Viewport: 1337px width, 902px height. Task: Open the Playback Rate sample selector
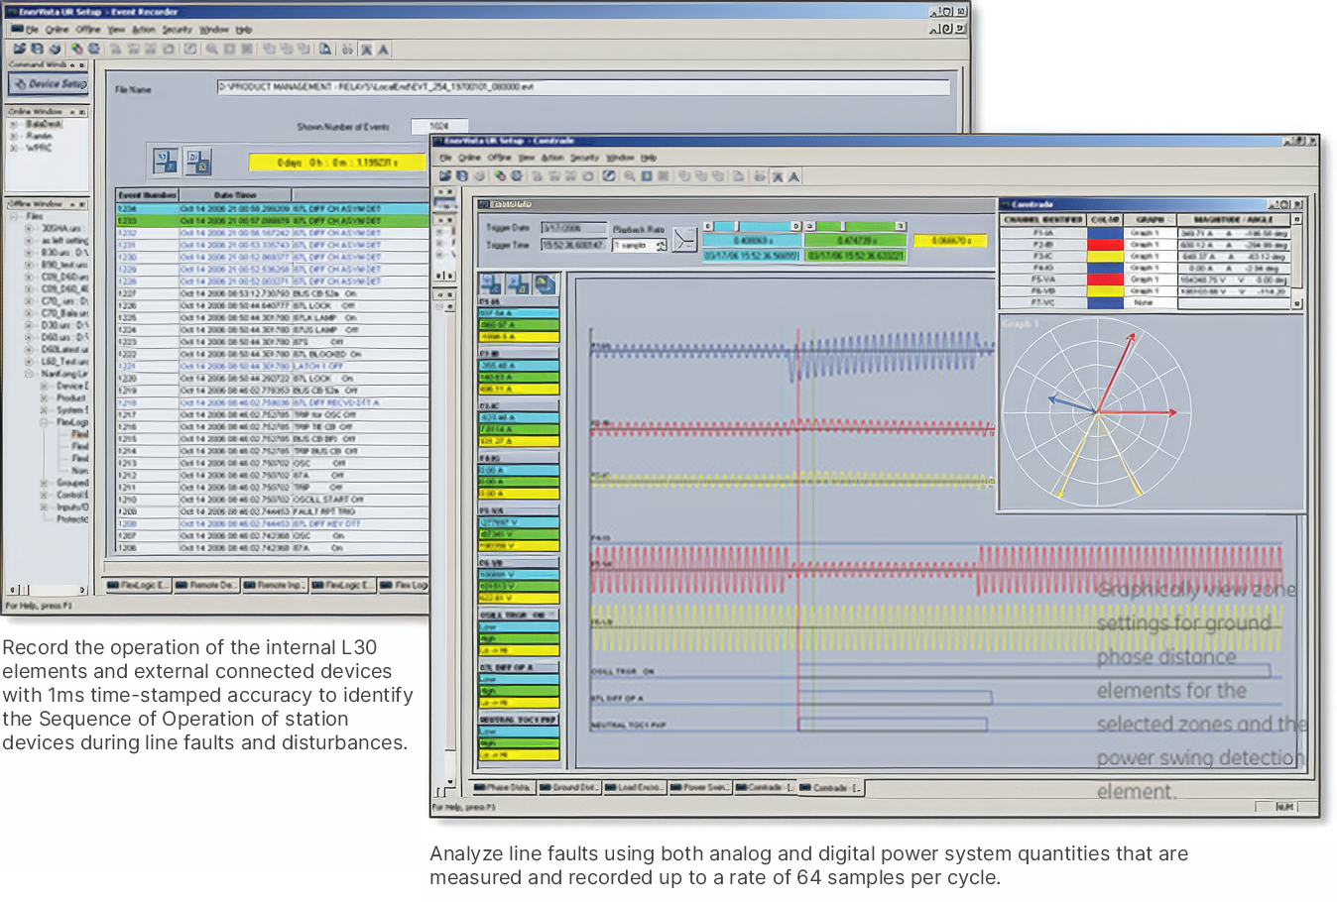pos(640,245)
